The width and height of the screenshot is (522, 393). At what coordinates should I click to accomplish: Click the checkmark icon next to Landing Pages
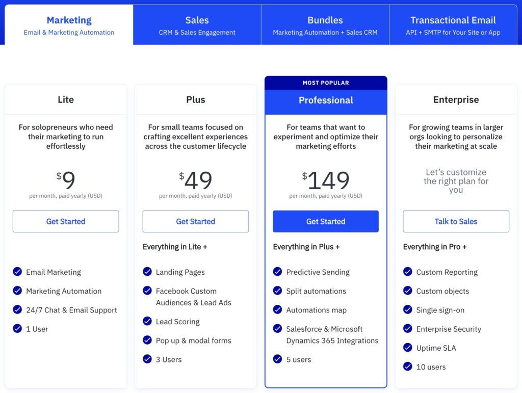pos(147,272)
